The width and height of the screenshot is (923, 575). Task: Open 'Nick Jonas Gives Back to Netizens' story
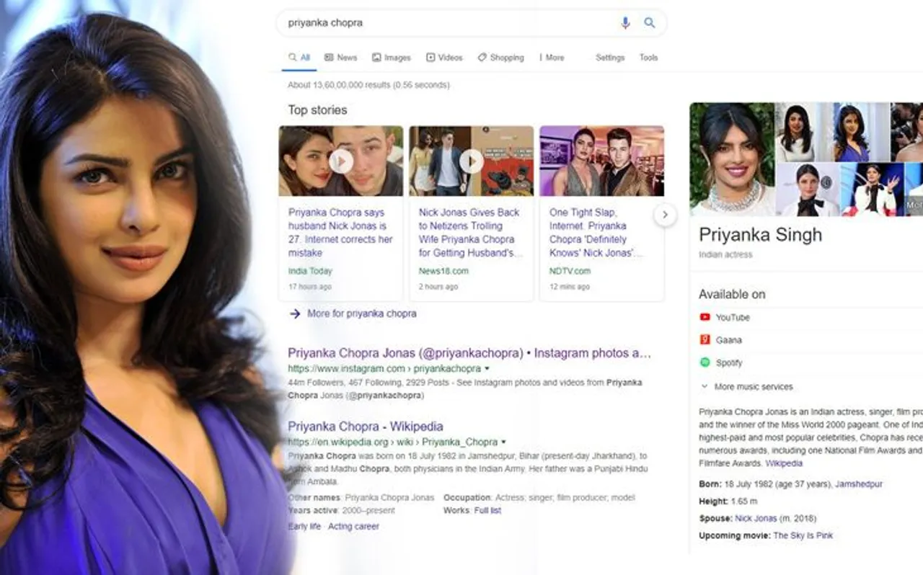tap(471, 233)
